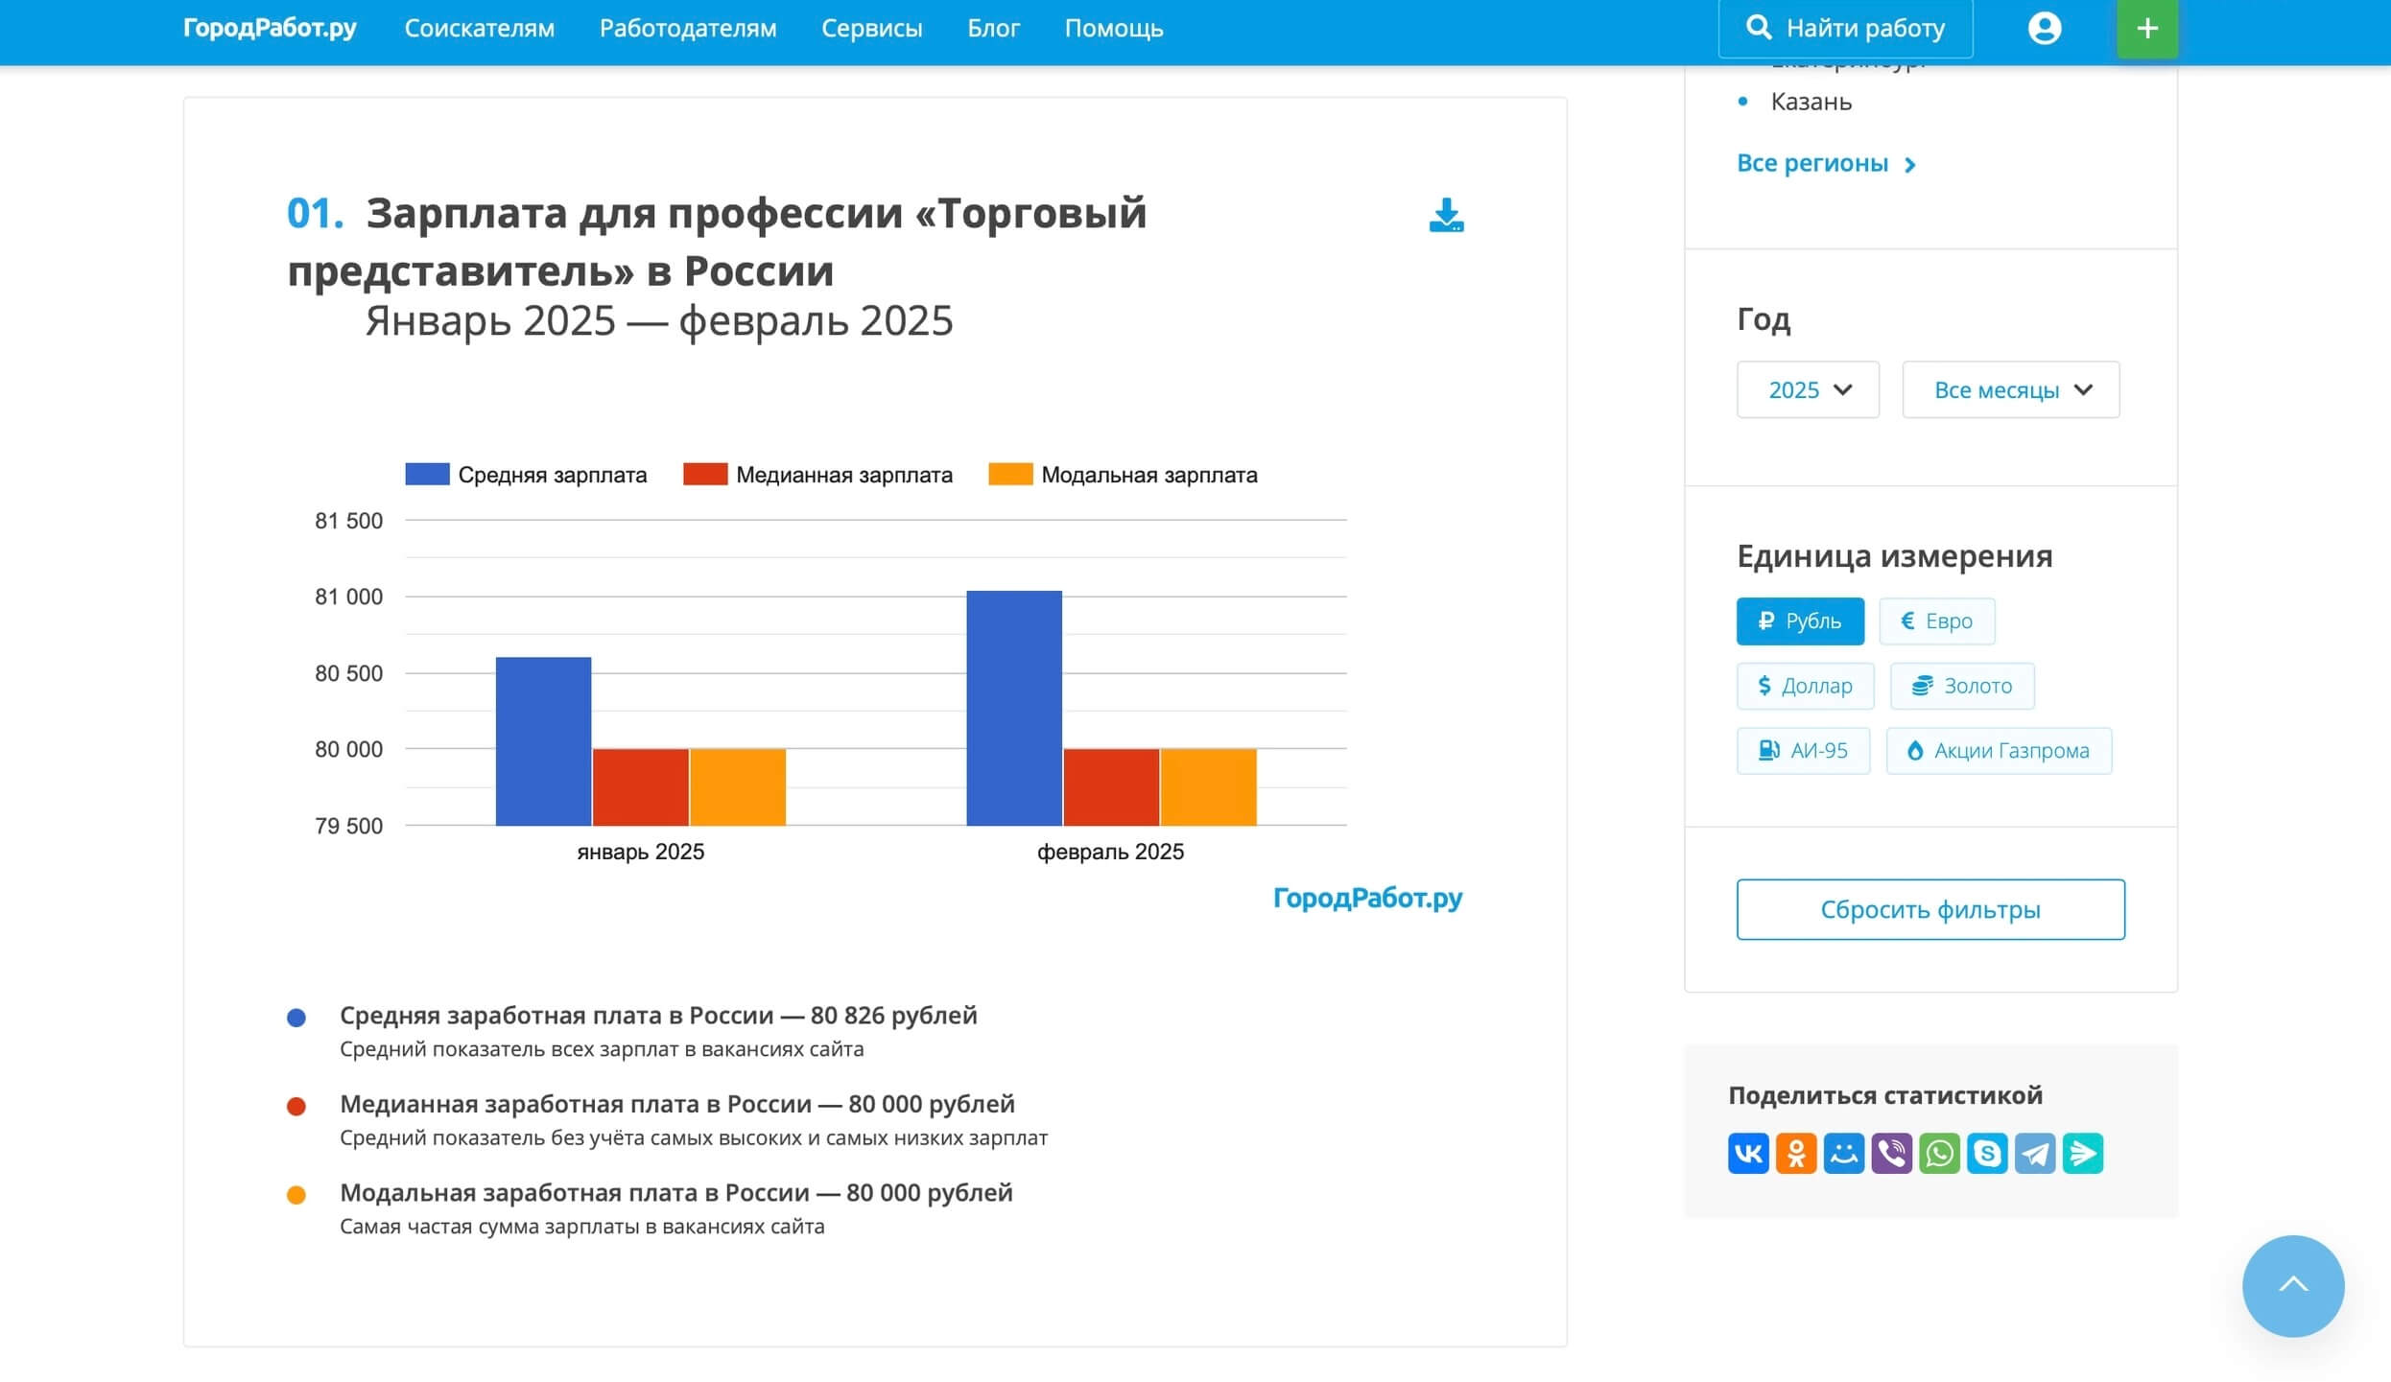Click text 'Медианная заработная плата в России — 80 000 рублей'
The image size is (2391, 1382).
click(677, 1104)
